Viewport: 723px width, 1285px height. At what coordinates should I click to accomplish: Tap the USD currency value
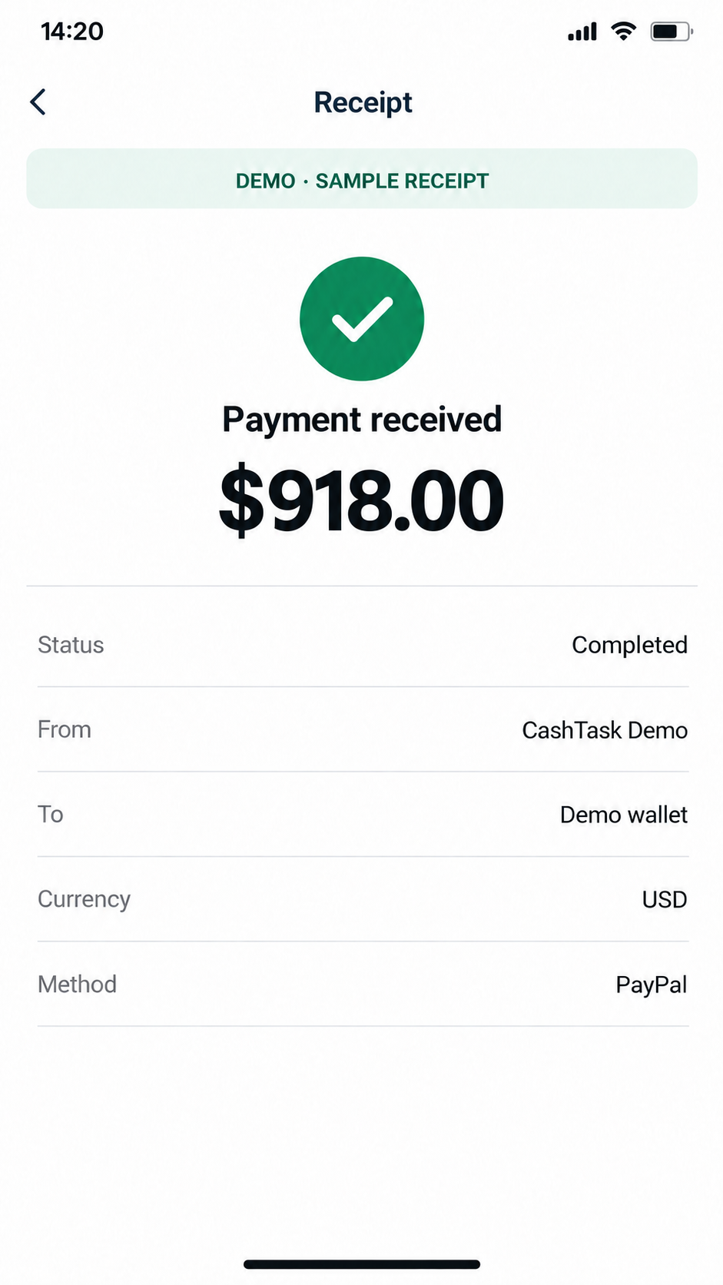[x=665, y=899]
